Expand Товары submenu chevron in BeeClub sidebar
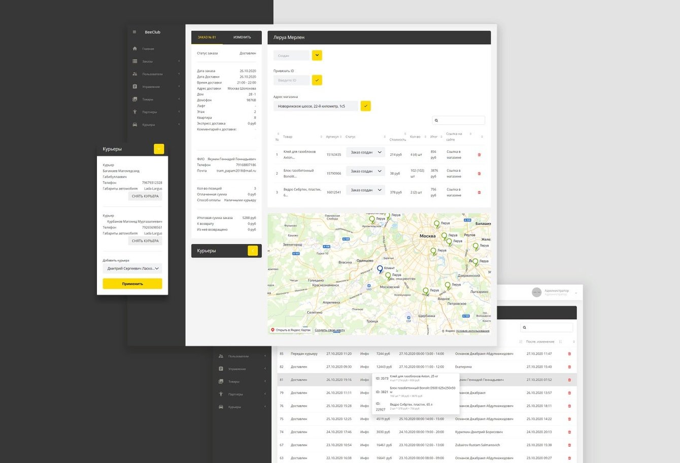The height and width of the screenshot is (463, 680). (179, 100)
